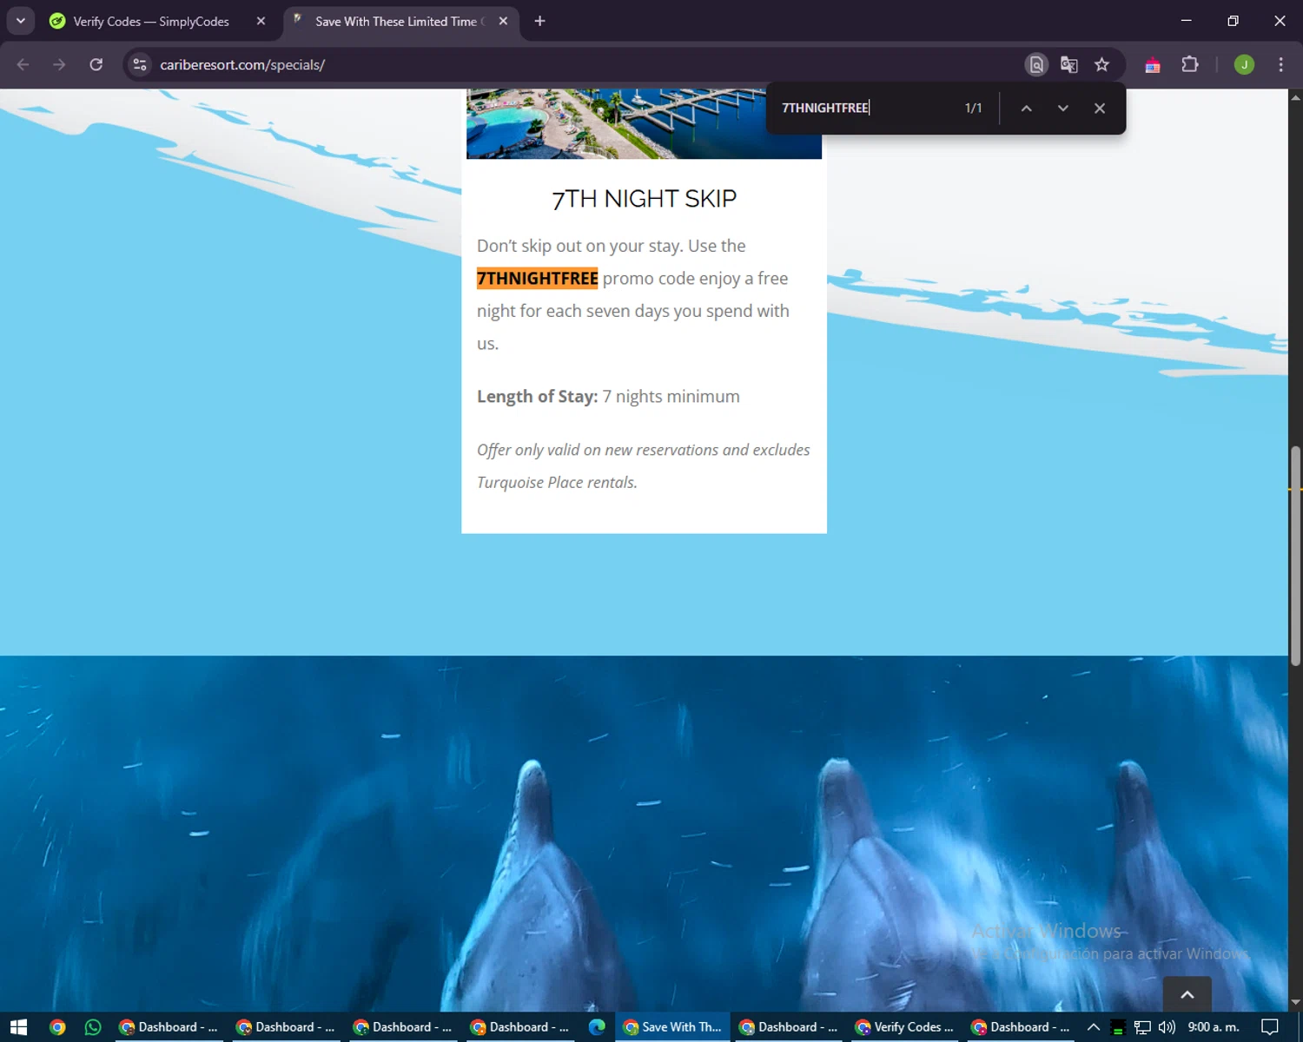Jump to next find result
Screen dimensions: 1303x1042
[1062, 108]
